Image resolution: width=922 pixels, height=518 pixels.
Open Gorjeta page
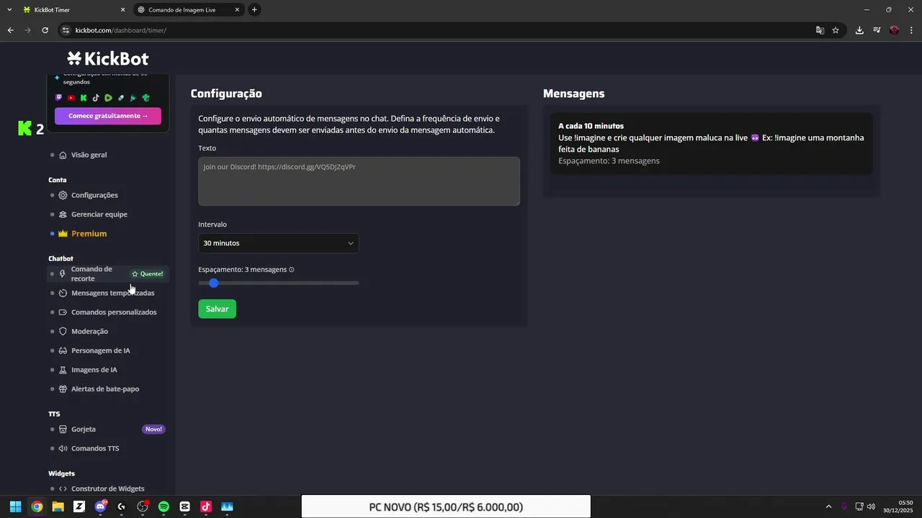[x=83, y=429]
